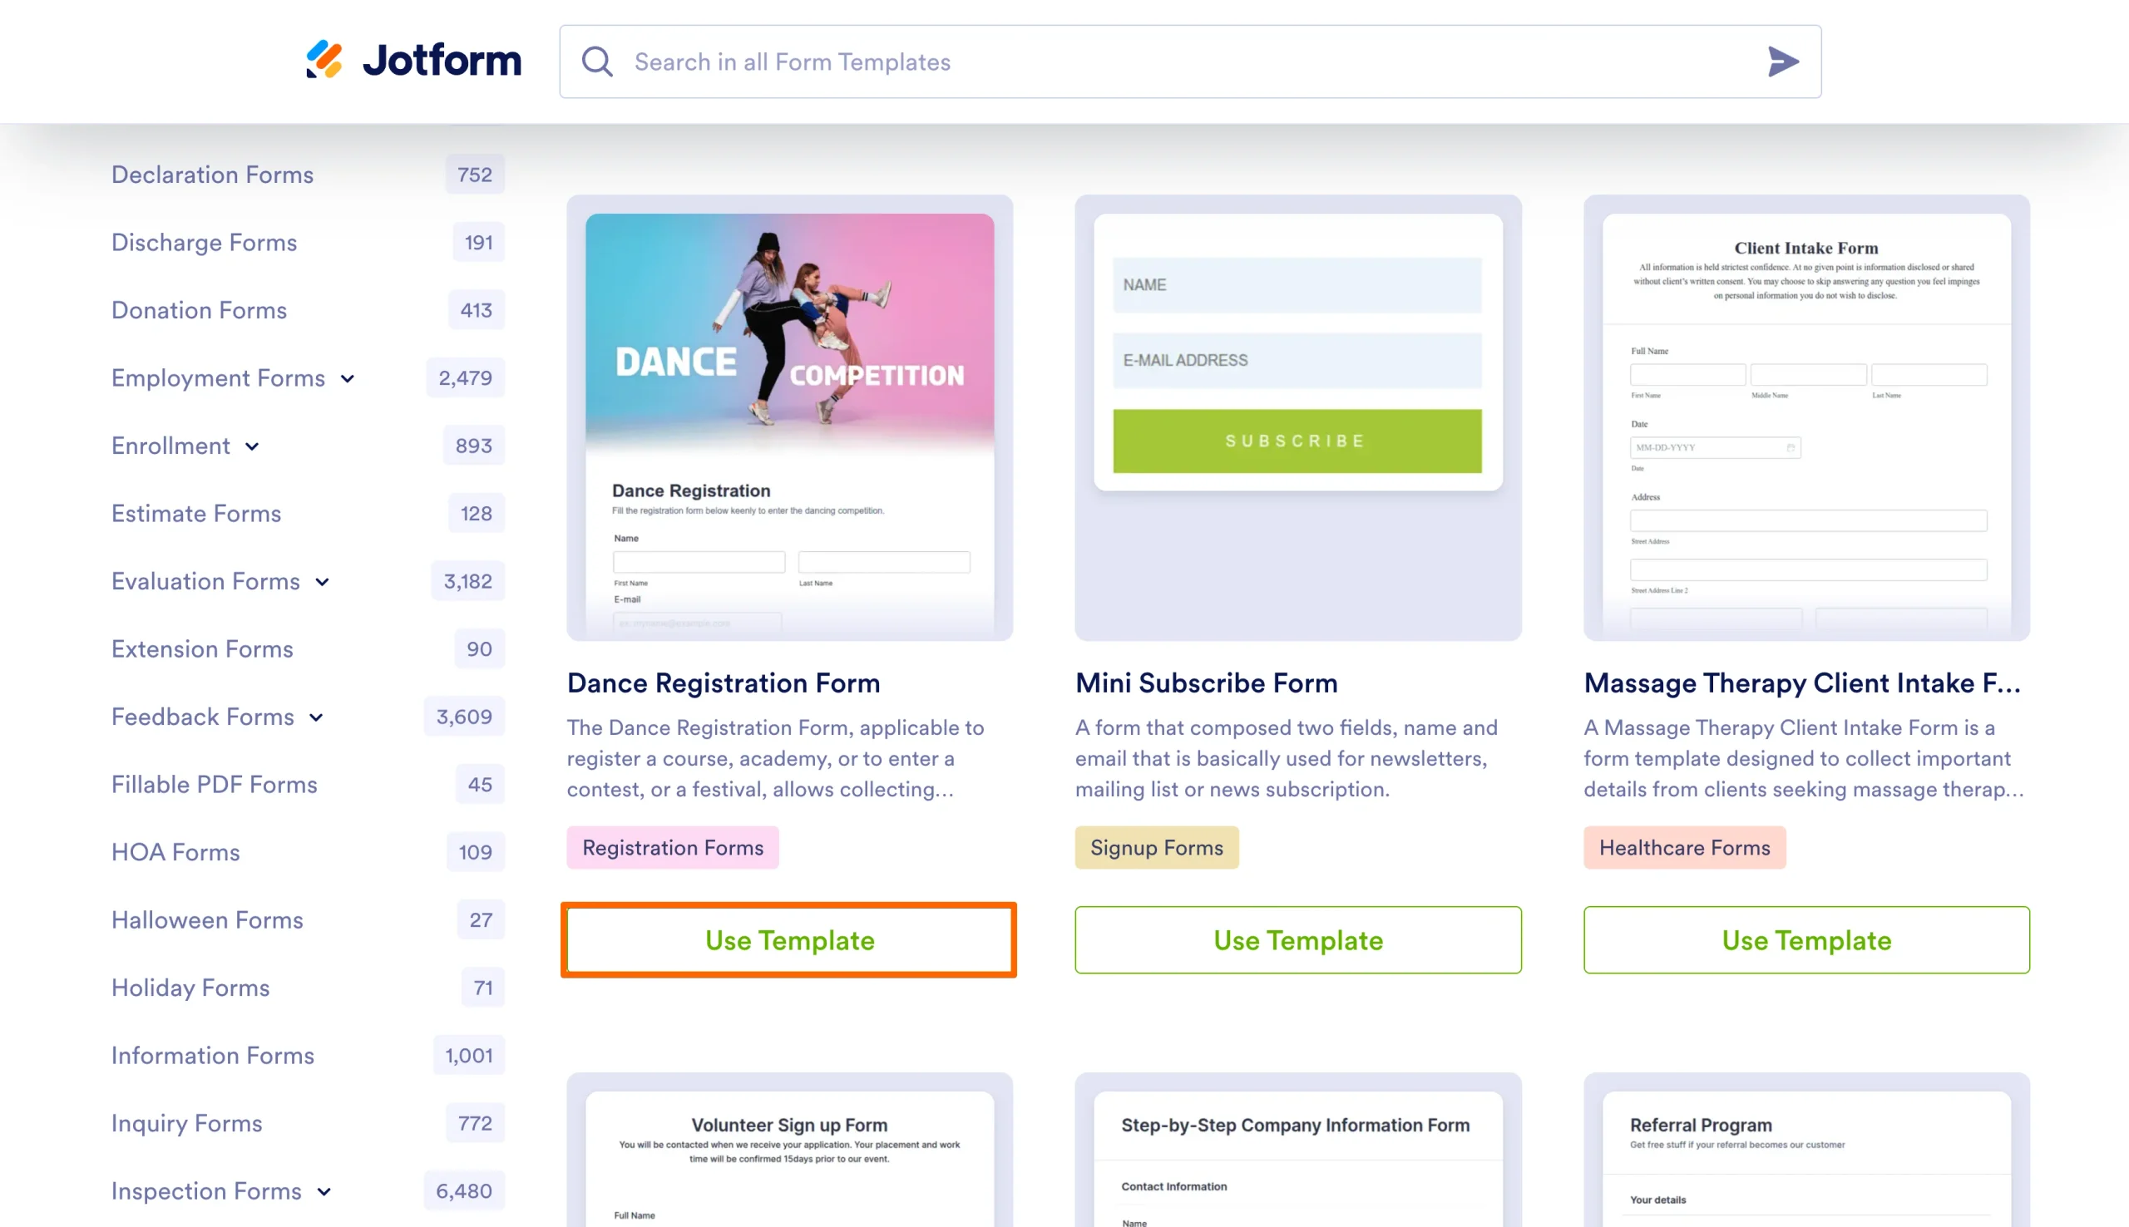Image resolution: width=2129 pixels, height=1227 pixels.
Task: Click the Signup Forms tag
Action: (x=1156, y=847)
